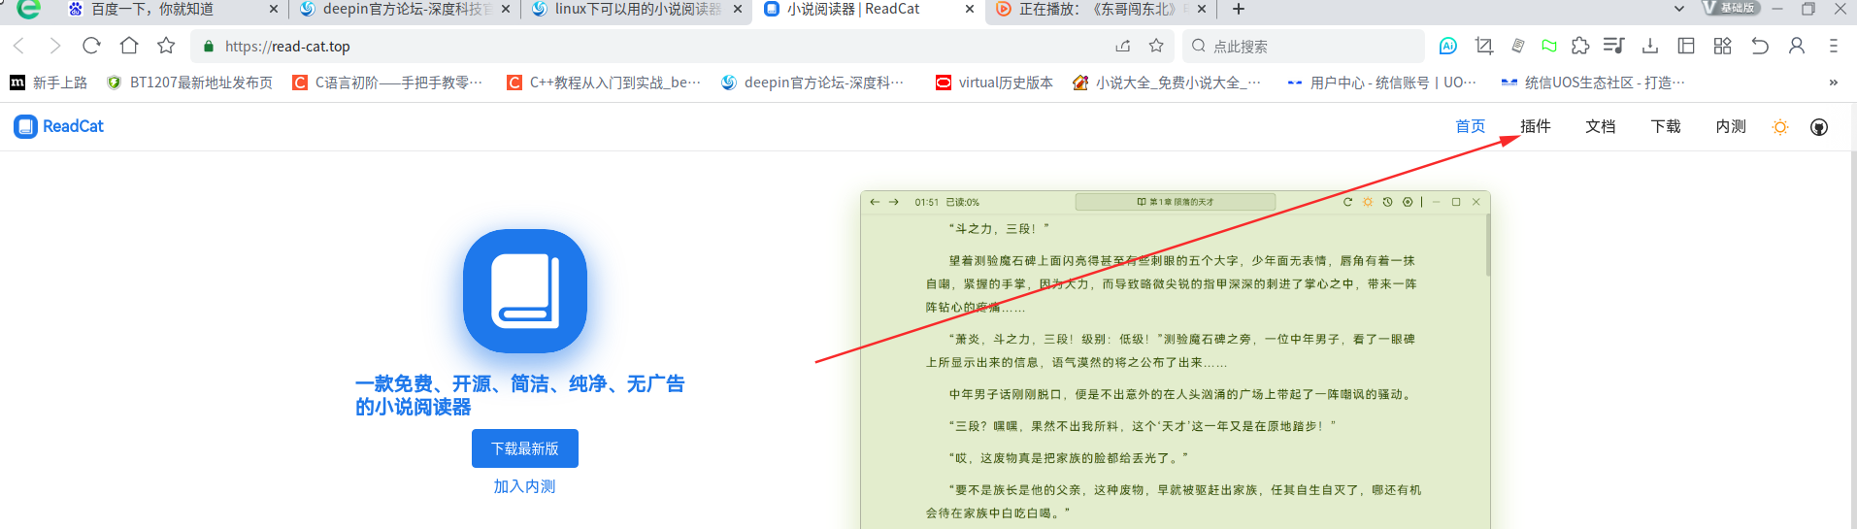Go back with the browser back arrow
Viewport: 1857px width, 529px height.
(x=19, y=46)
